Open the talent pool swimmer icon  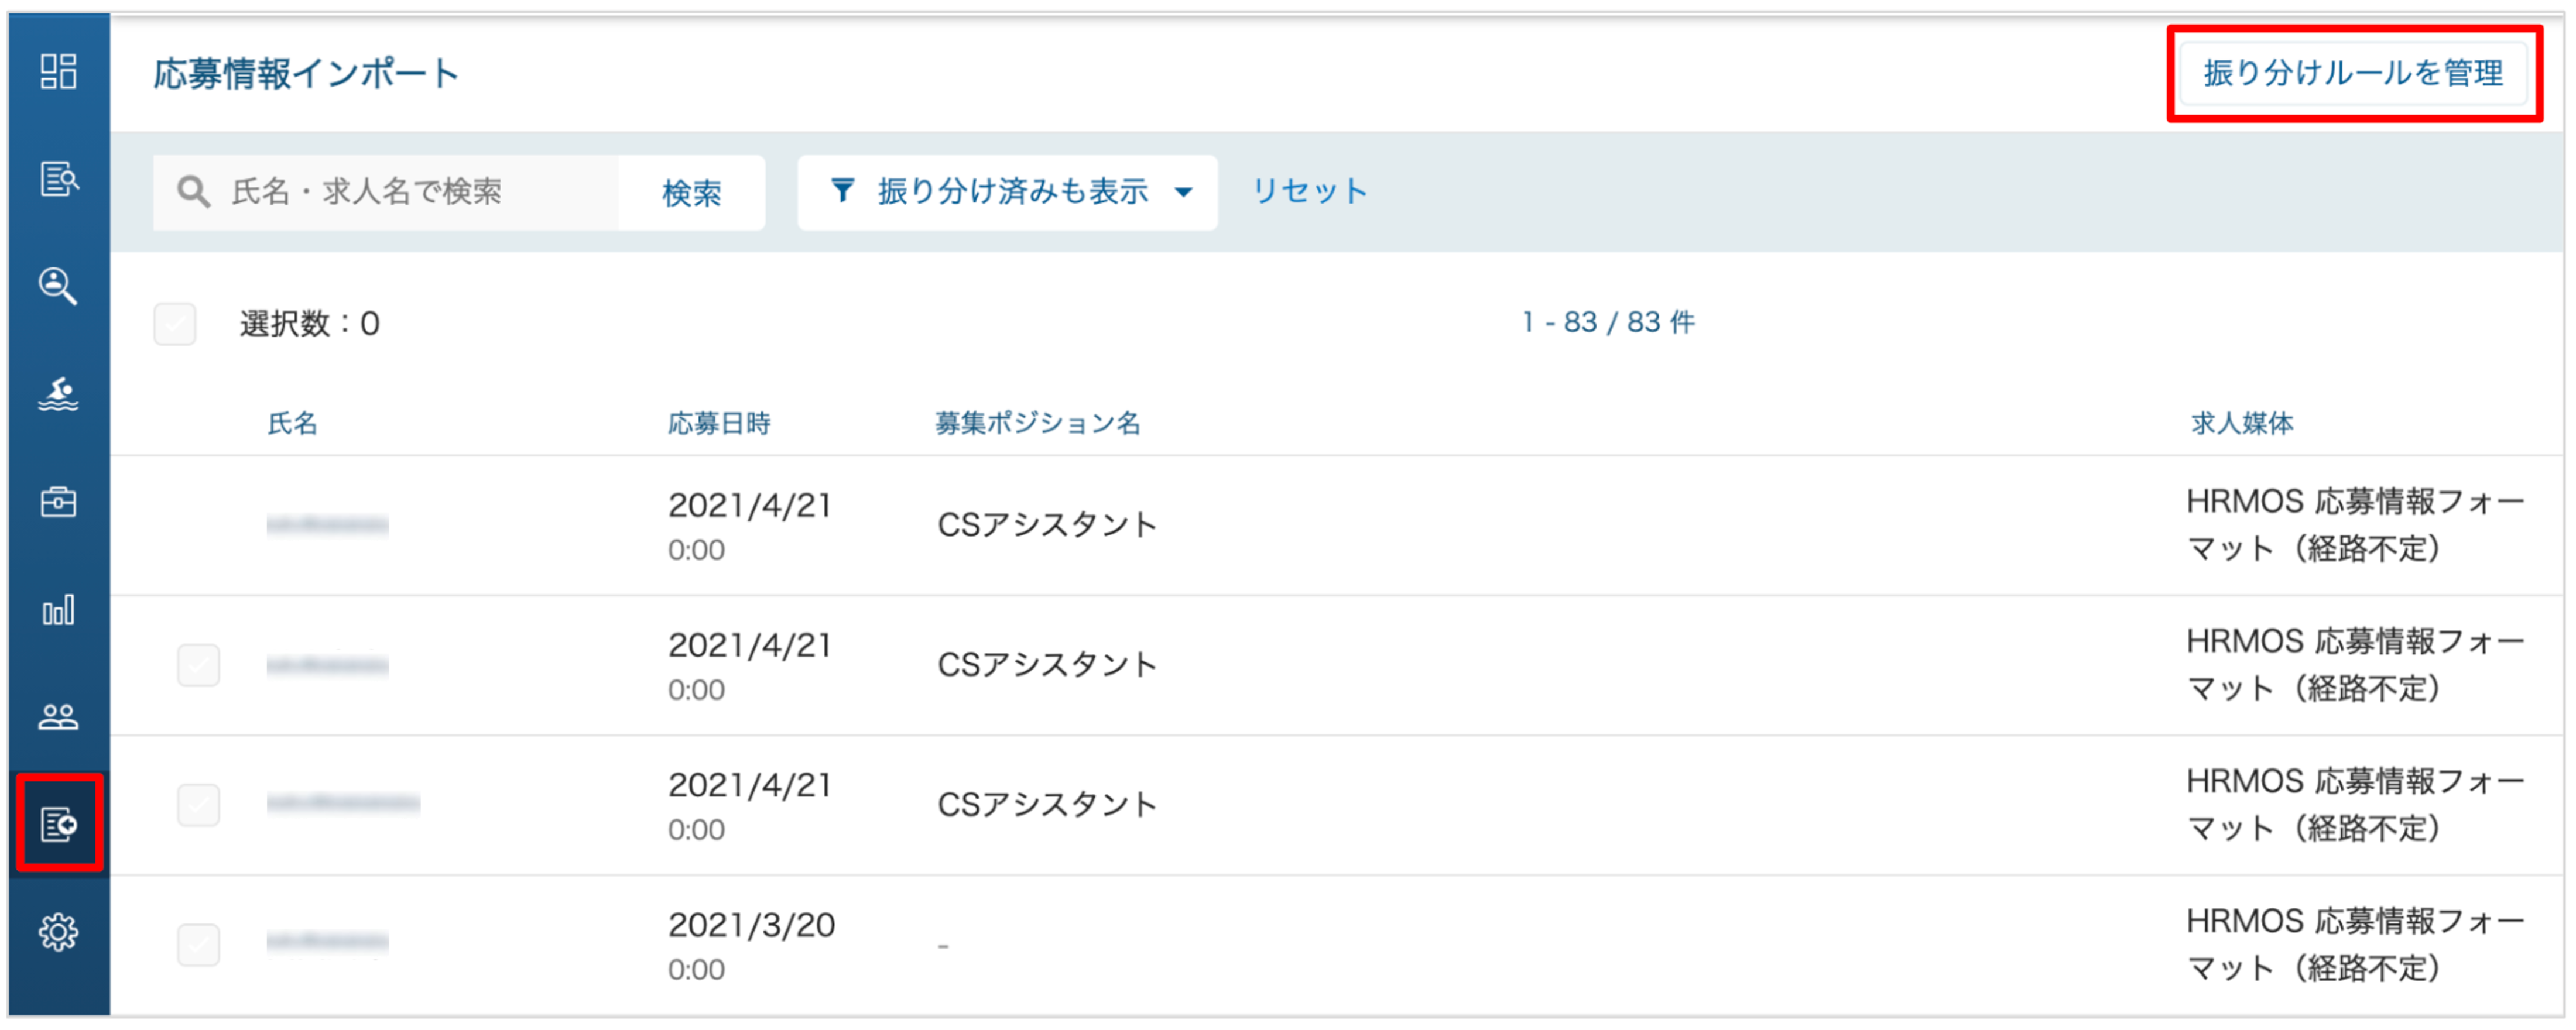coord(58,394)
